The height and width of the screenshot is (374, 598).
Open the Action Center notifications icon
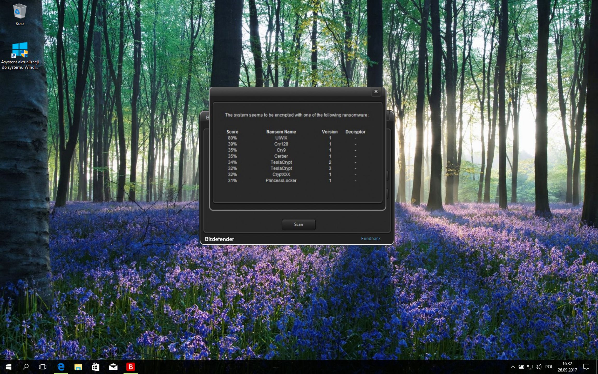click(x=586, y=367)
